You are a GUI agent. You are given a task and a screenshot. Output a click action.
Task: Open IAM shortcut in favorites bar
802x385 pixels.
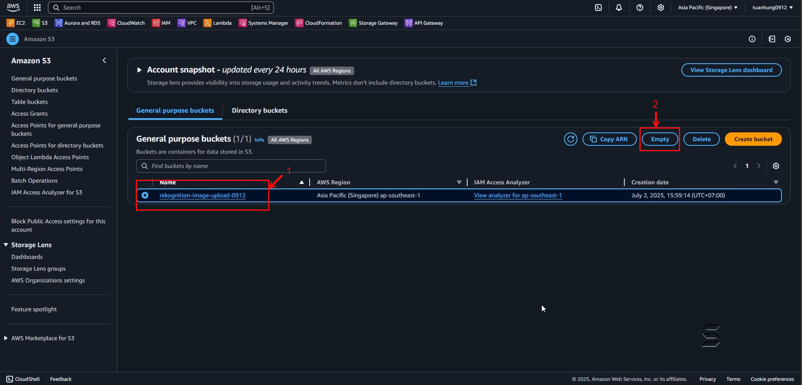coord(161,23)
